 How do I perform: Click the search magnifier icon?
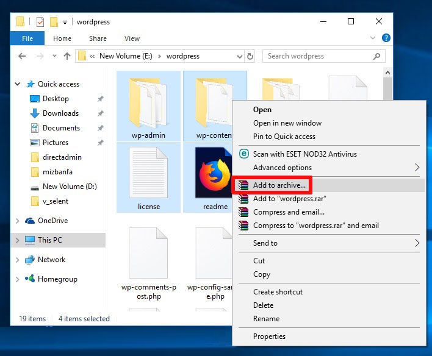[x=378, y=56]
